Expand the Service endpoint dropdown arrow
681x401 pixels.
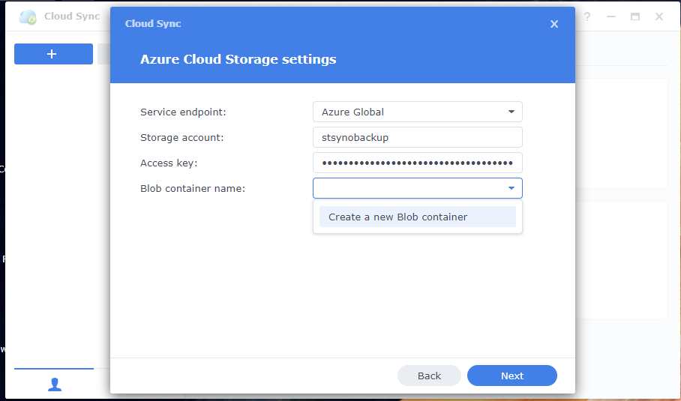(x=511, y=112)
